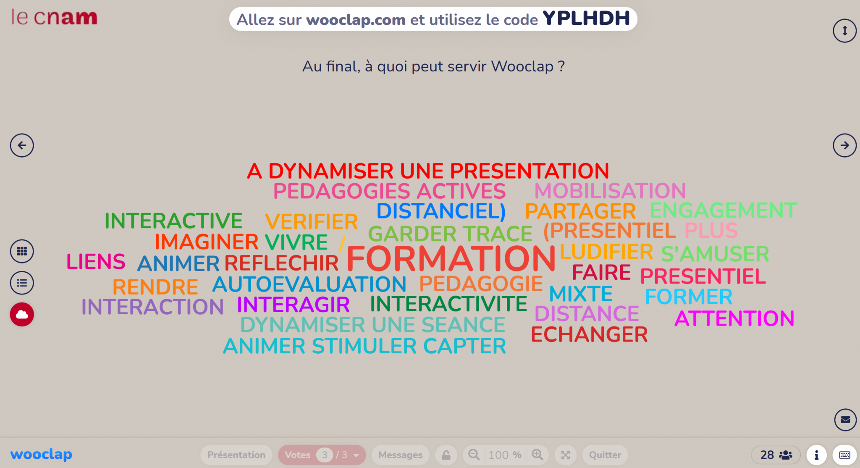The image size is (860, 468).
Task: Click the cloud sync icon
Action: click(22, 314)
